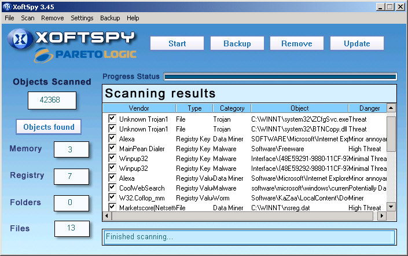Open the Backup menu
The image size is (408, 256).
click(x=110, y=18)
